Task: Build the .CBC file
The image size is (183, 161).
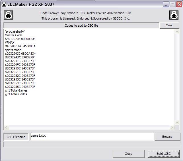Action: [164, 154]
